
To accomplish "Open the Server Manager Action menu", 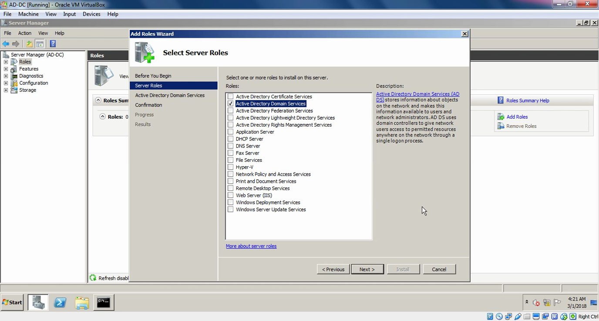I will tap(24, 33).
